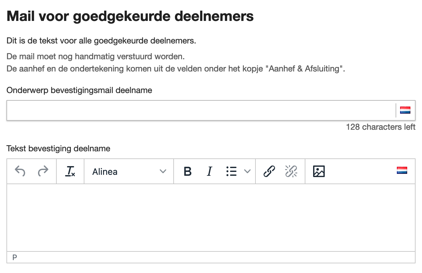Insert a bulleted list
Screen dimensions: 422x273
231,171
